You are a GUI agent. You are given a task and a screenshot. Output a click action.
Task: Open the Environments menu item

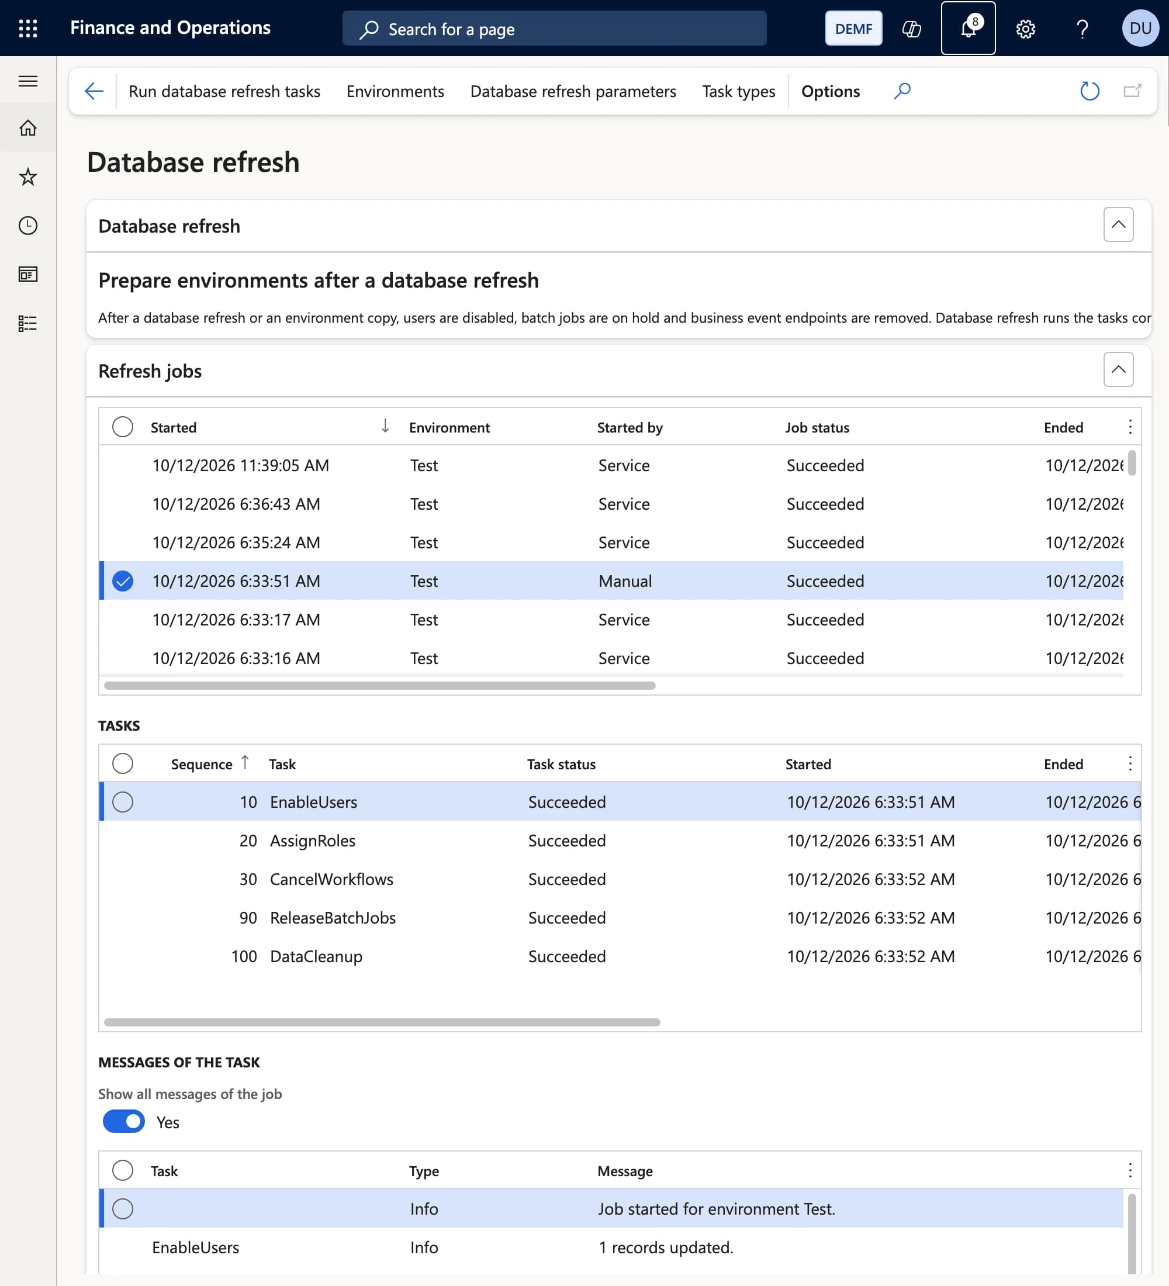[395, 91]
